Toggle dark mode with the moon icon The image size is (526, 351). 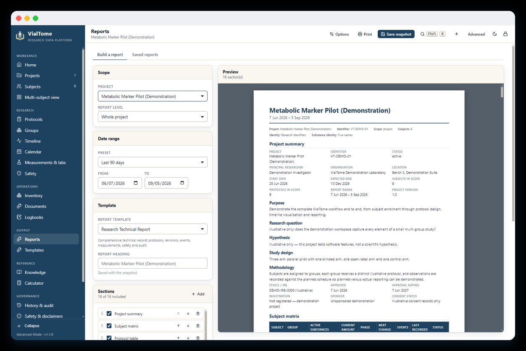pyautogui.click(x=494, y=34)
